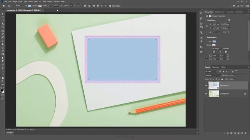This screenshot has width=250, height=140.
Task: Click stroke swatch in Properties Appearance
Action: point(214,45)
